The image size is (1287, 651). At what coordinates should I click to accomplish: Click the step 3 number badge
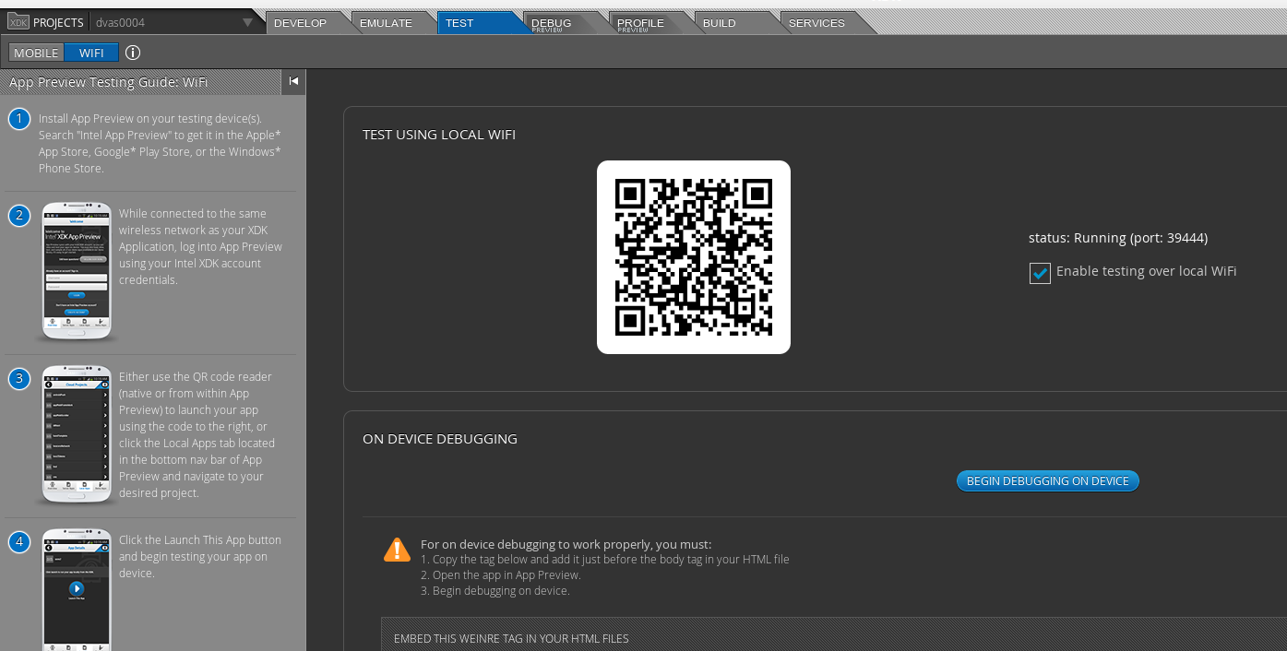19,379
